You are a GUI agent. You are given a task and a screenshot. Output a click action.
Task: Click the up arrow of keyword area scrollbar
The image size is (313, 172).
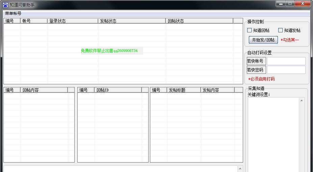[x=302, y=101]
